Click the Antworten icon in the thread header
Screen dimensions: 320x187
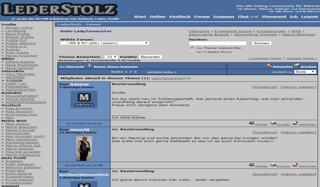click(x=269, y=66)
